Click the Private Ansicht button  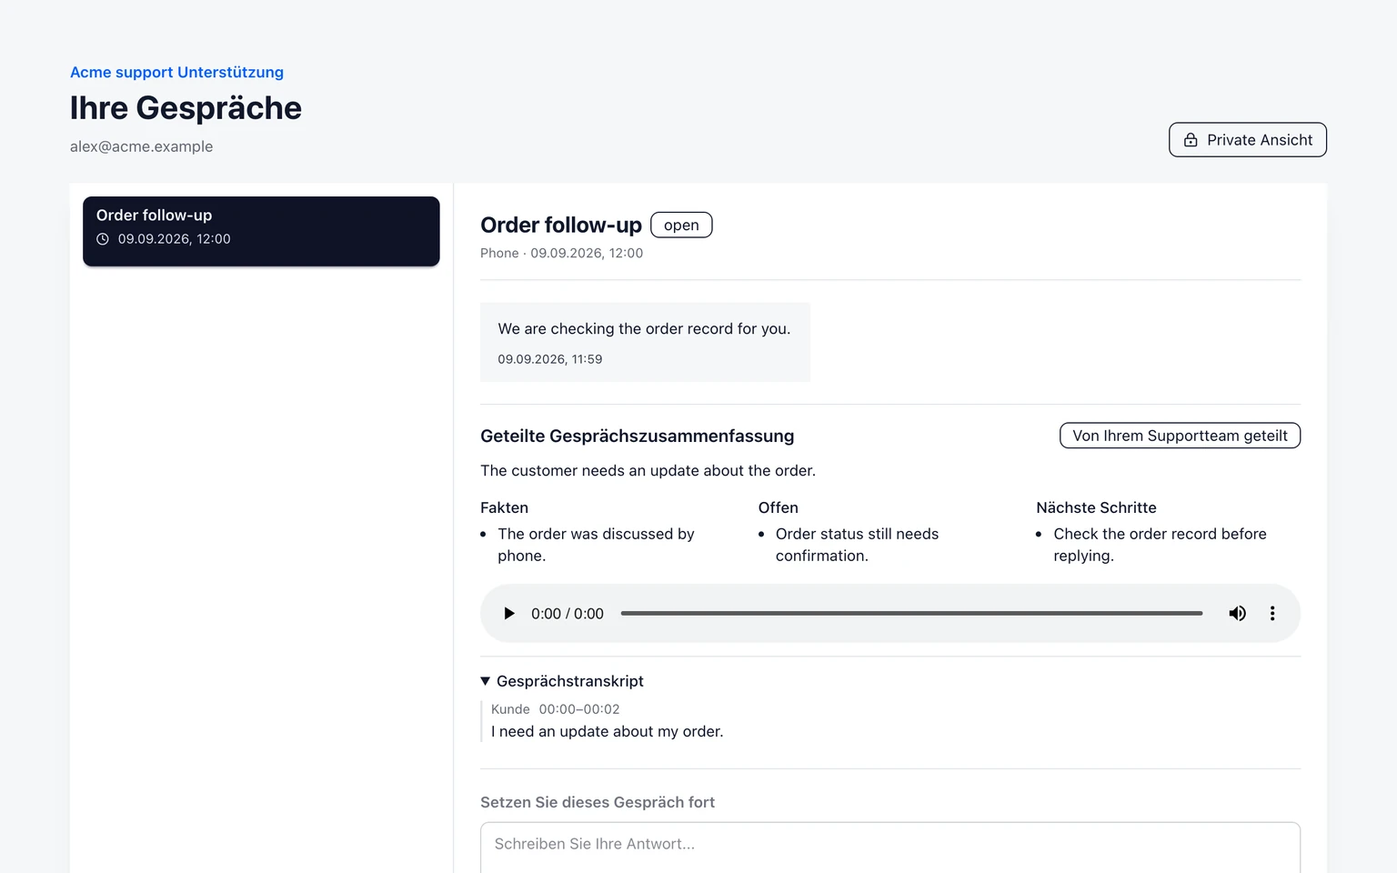pos(1248,140)
